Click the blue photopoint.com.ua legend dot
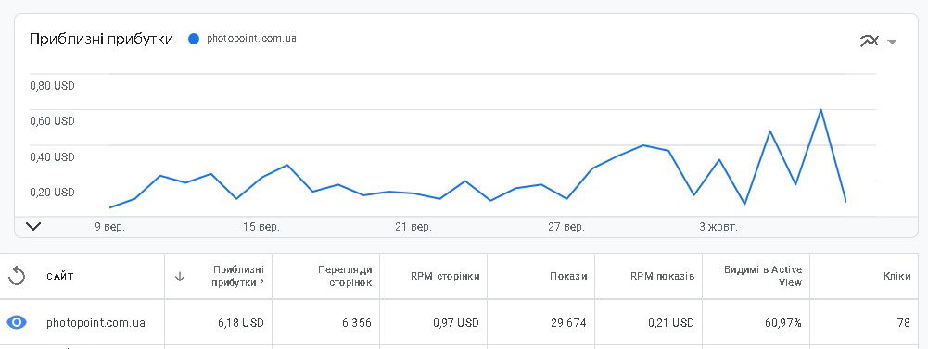The width and height of the screenshot is (928, 349). click(x=194, y=39)
